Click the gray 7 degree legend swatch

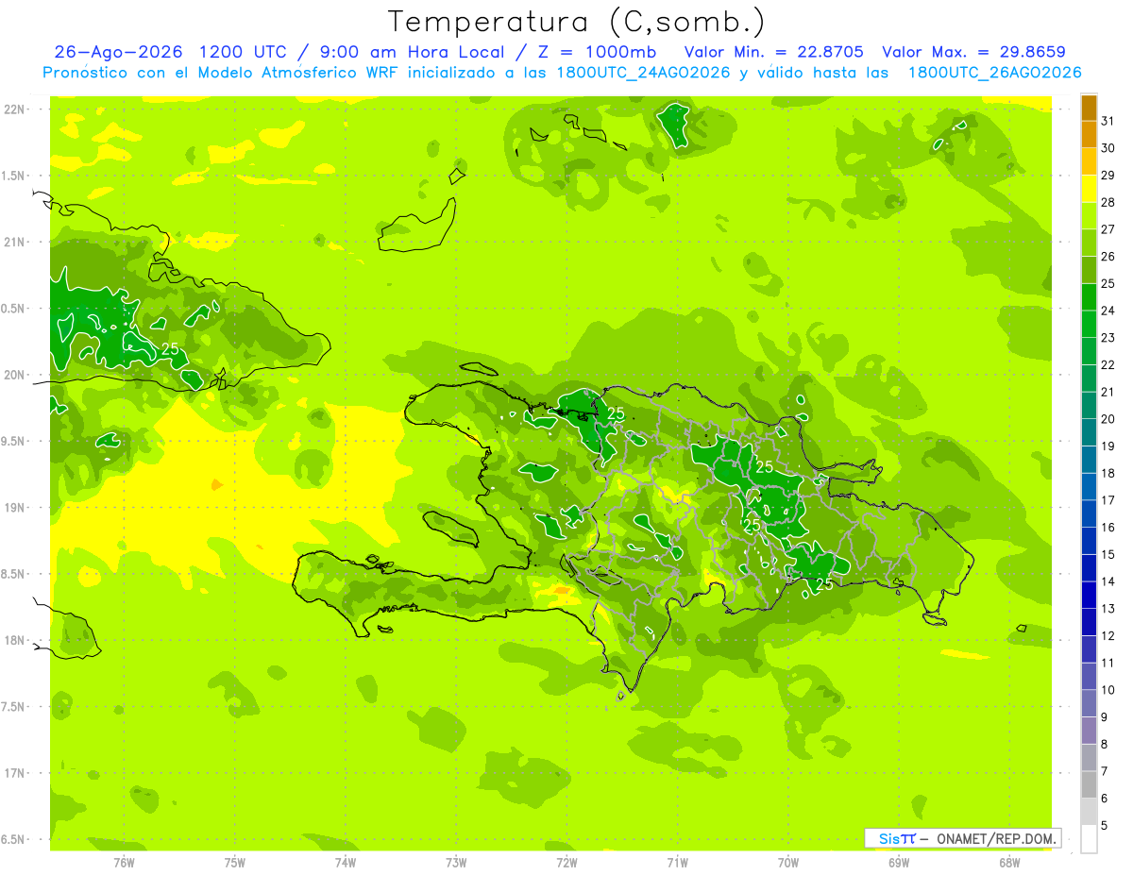pyautogui.click(x=1089, y=757)
